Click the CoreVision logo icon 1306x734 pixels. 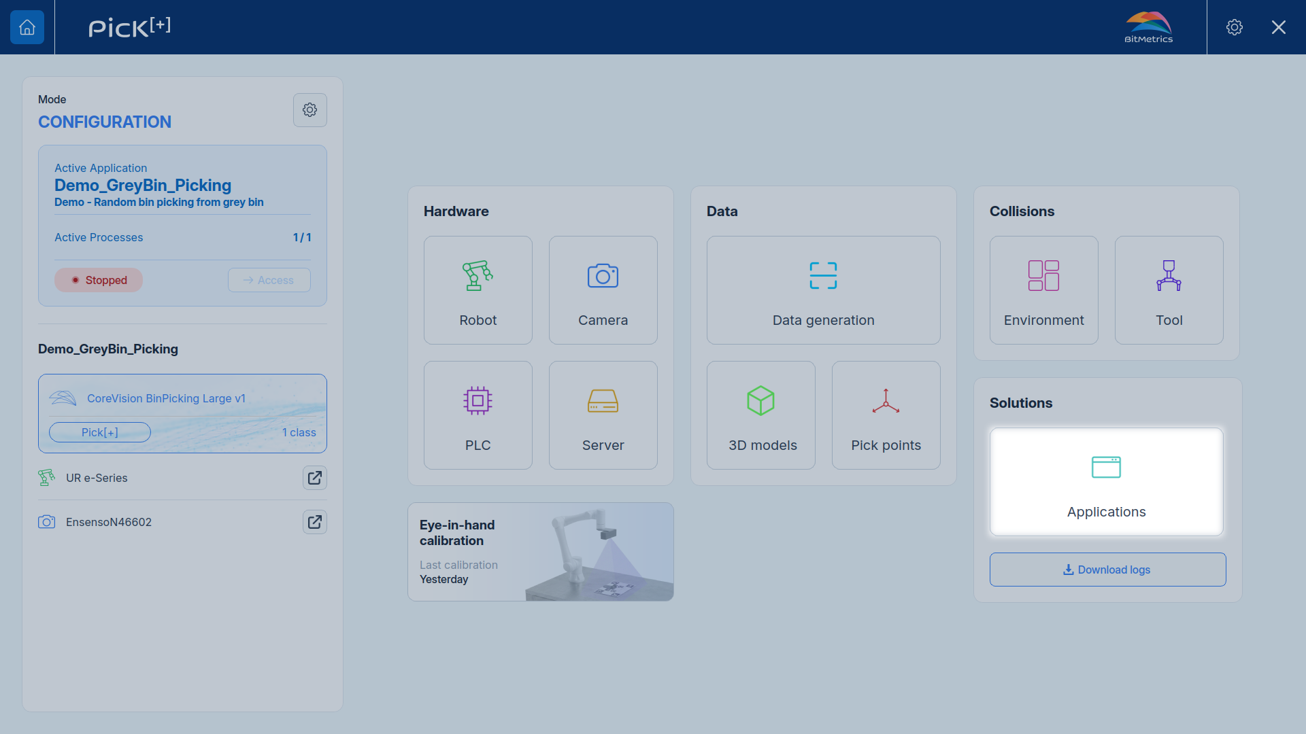63,398
